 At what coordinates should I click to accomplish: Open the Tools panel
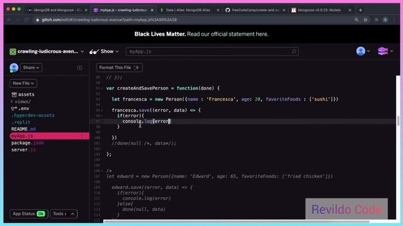[64, 213]
